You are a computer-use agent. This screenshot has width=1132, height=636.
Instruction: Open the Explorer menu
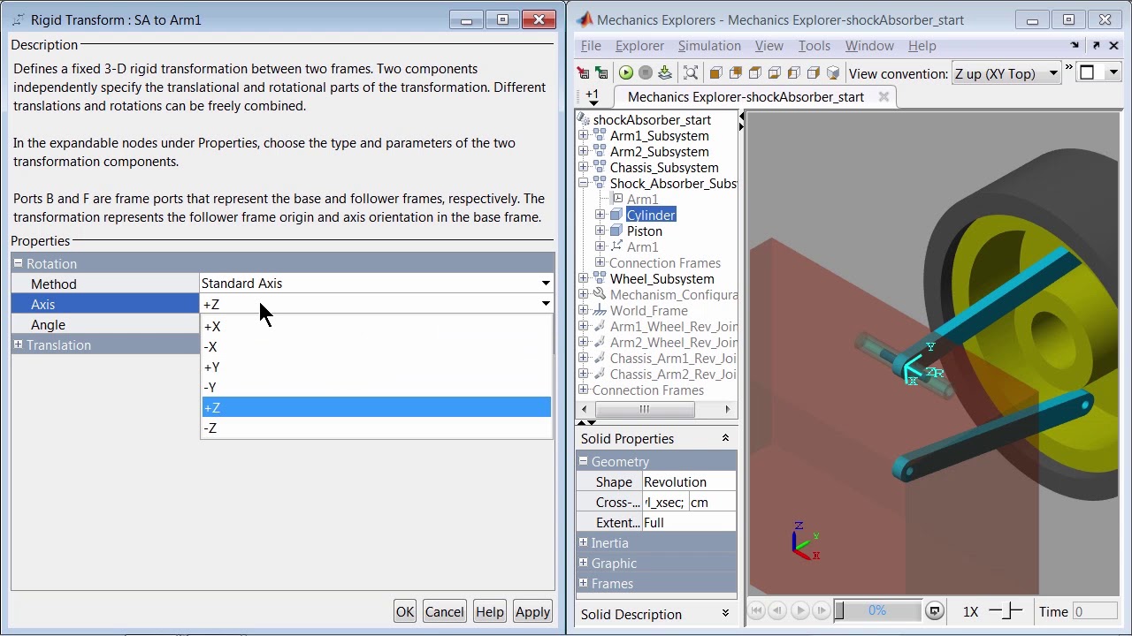tap(639, 46)
